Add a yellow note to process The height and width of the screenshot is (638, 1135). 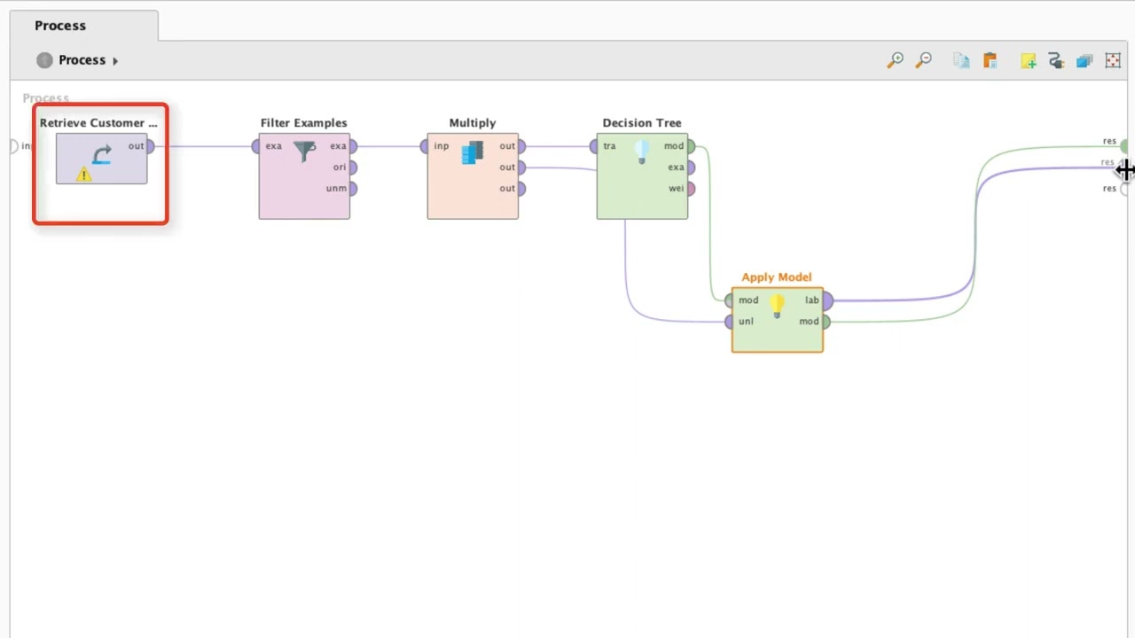pos(1028,60)
